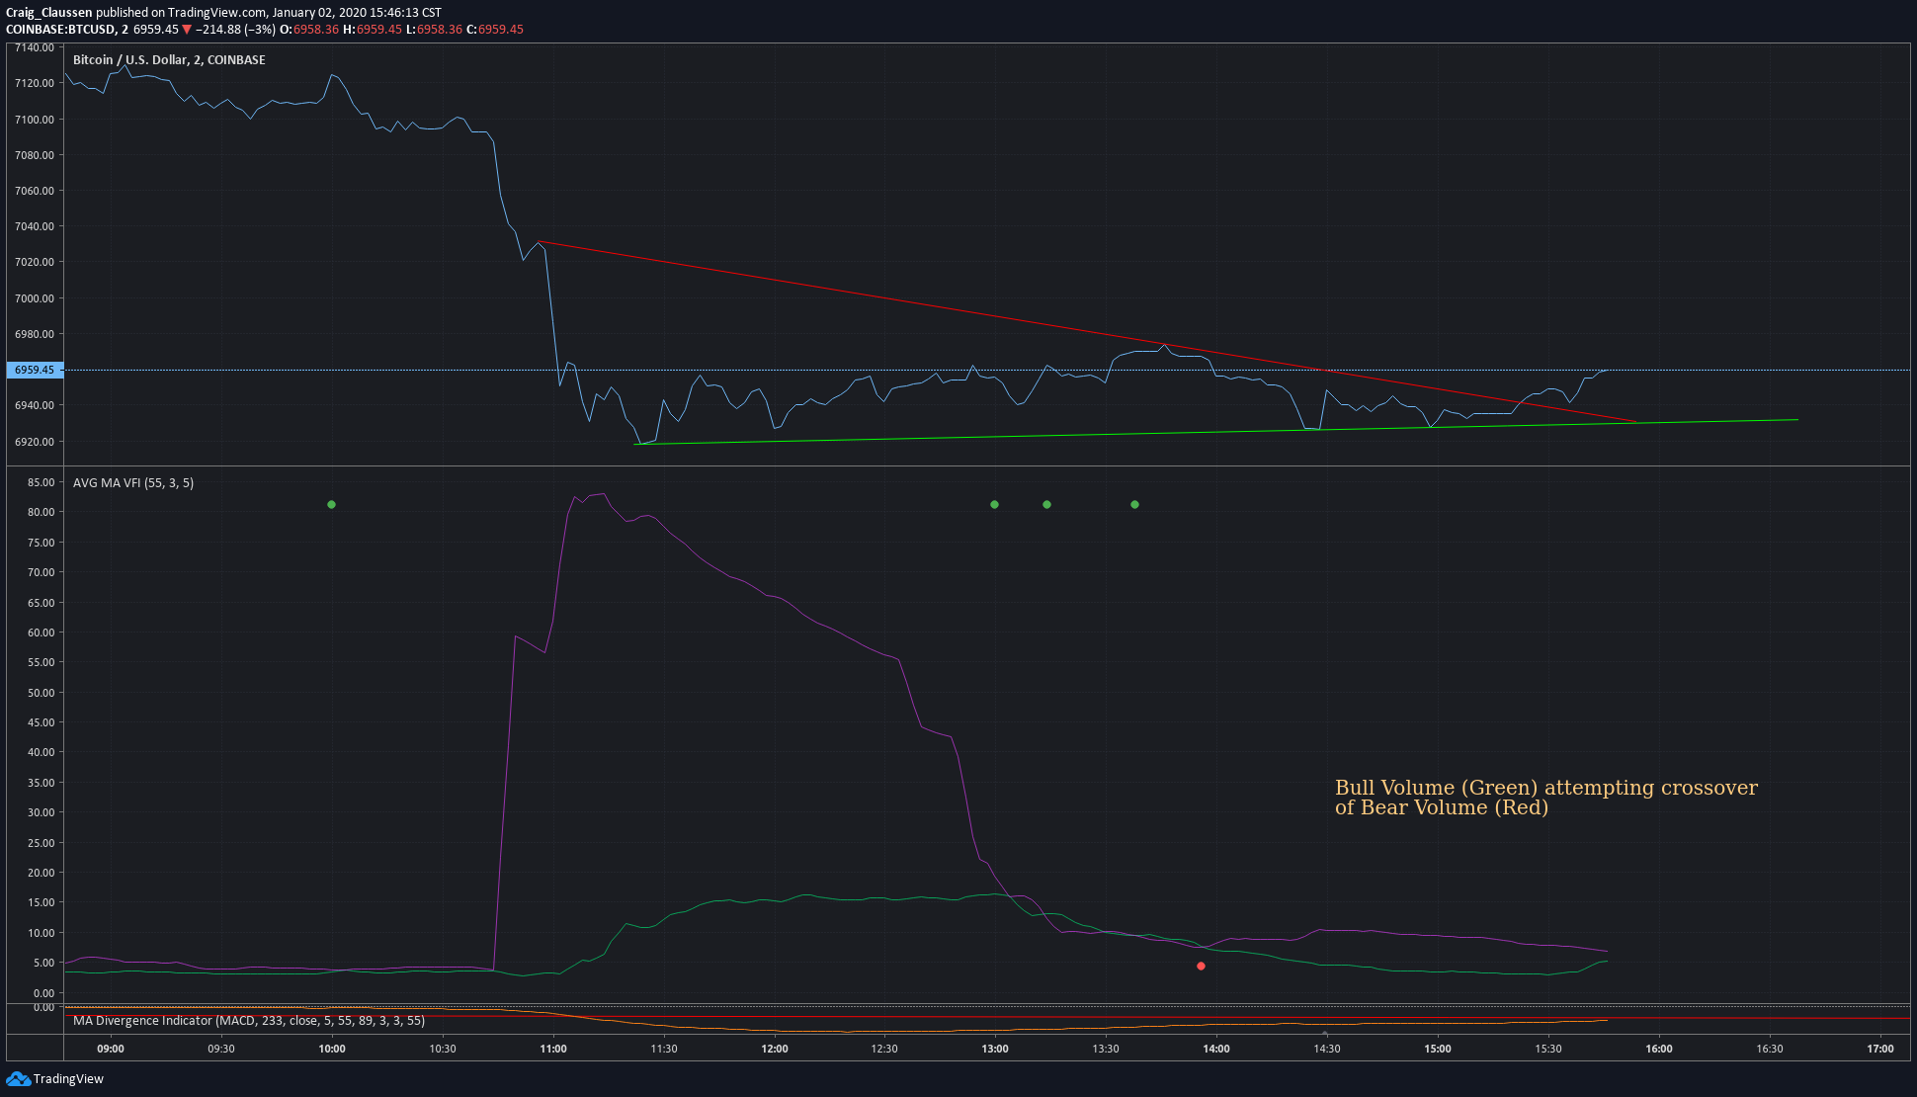Click the 50.00 value on the VFI axis
This screenshot has width=1917, height=1097.
(x=42, y=693)
